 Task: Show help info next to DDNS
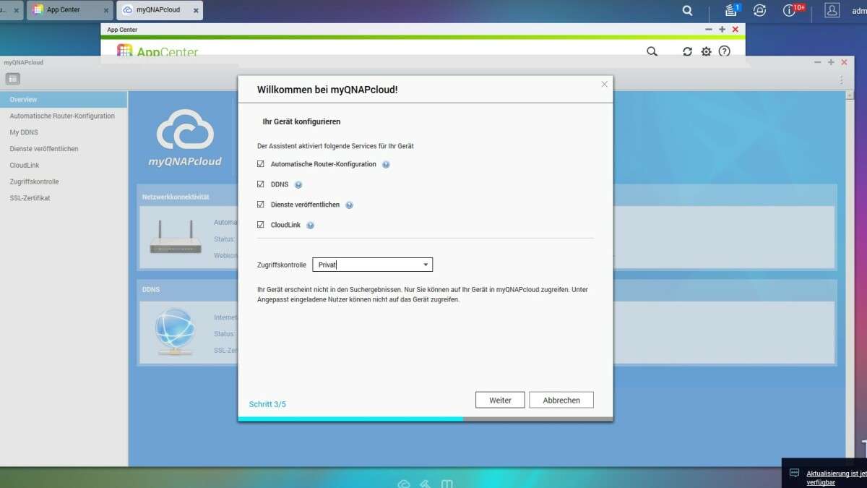pyautogui.click(x=298, y=185)
